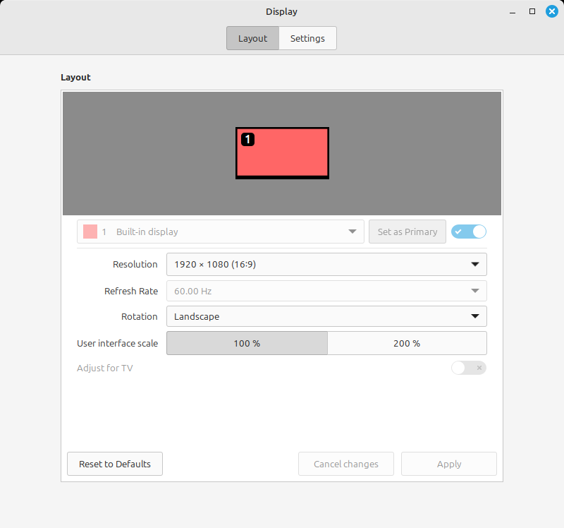Open the Rotation Landscape dropdown
This screenshot has width=564, height=528.
pyautogui.click(x=326, y=316)
